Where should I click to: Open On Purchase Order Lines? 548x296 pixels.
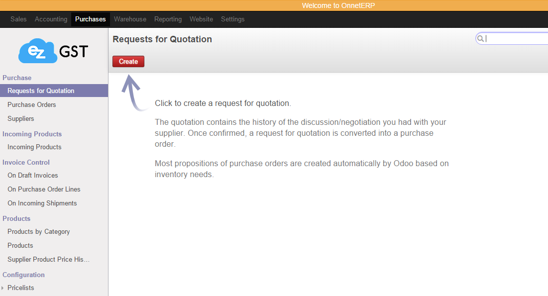pyautogui.click(x=44, y=190)
